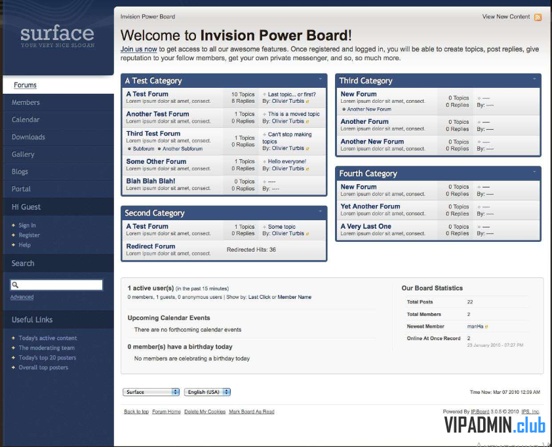
Task: Open the Calendar section
Action: click(26, 120)
